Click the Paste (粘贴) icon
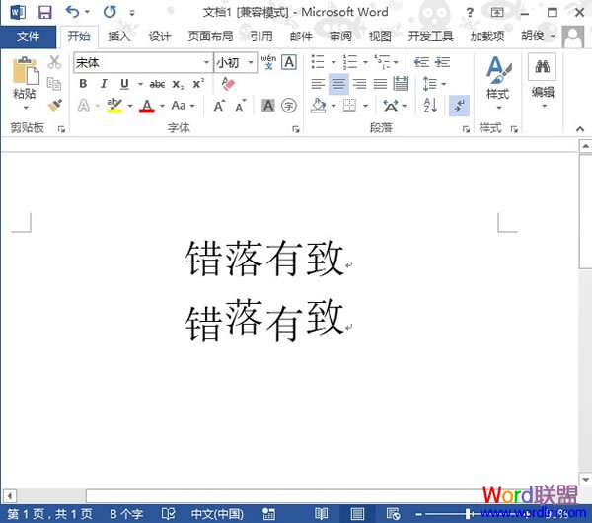Screen dimensions: 592x523 pyautogui.click(x=25, y=74)
